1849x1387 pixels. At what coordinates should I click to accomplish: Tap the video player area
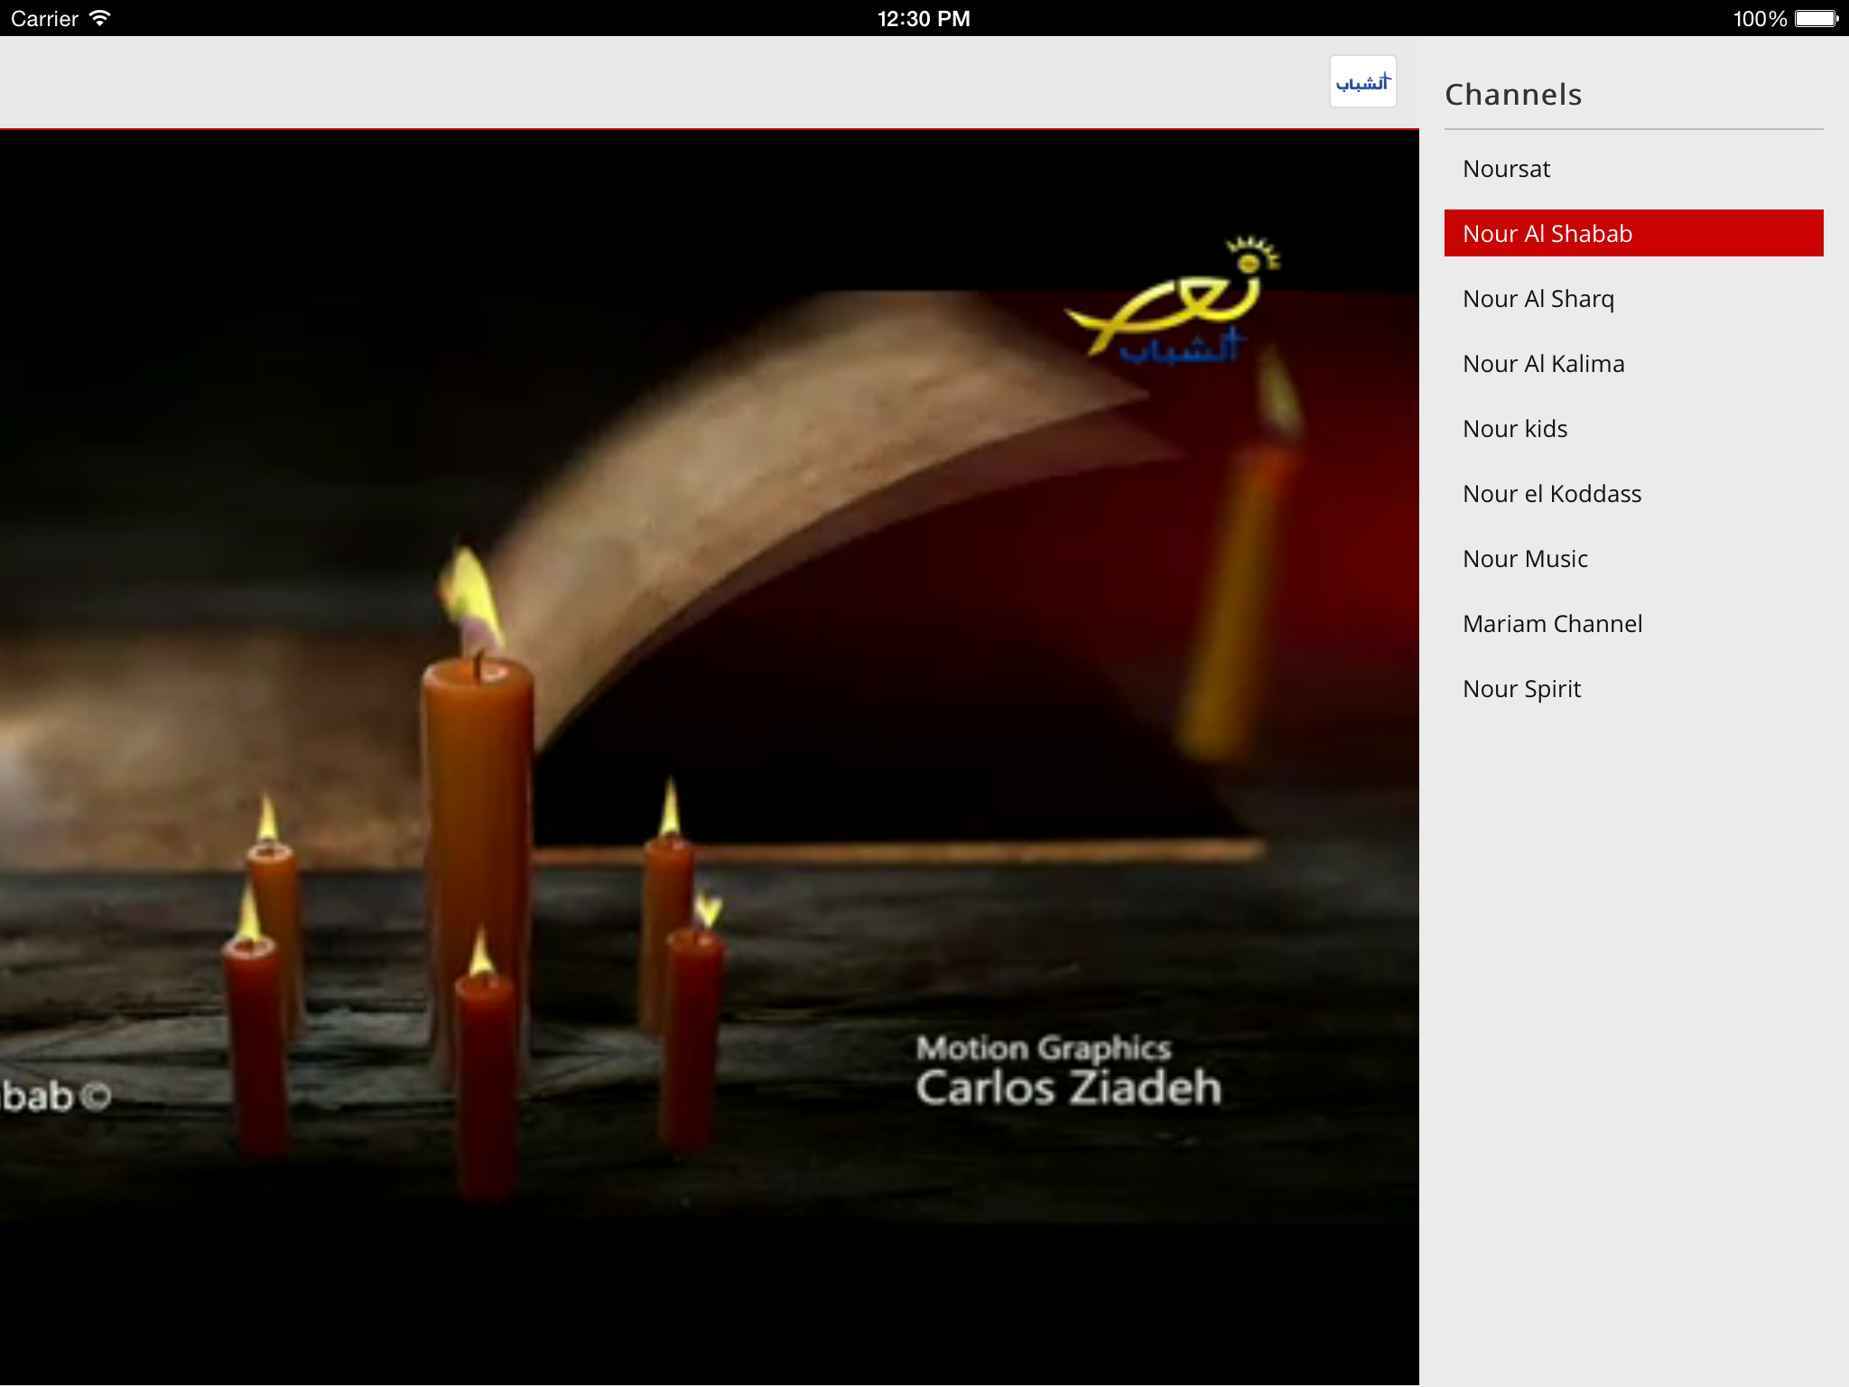click(710, 759)
